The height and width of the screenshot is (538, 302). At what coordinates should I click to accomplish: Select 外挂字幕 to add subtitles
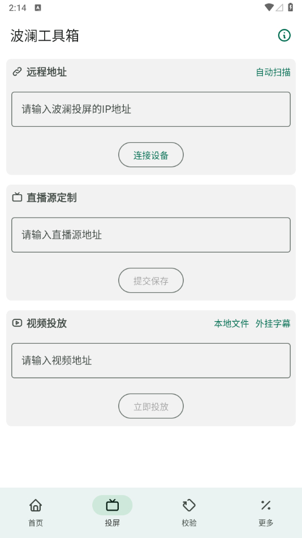(273, 323)
